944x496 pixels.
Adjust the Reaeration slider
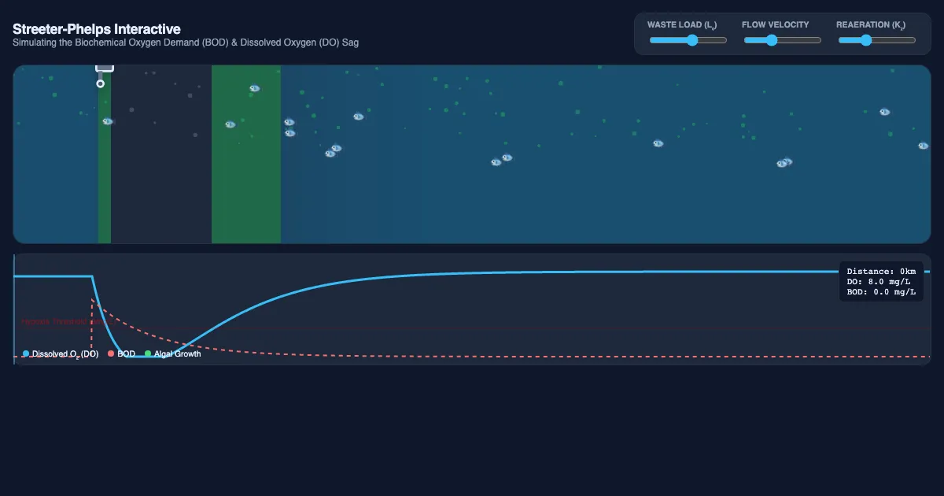point(876,40)
